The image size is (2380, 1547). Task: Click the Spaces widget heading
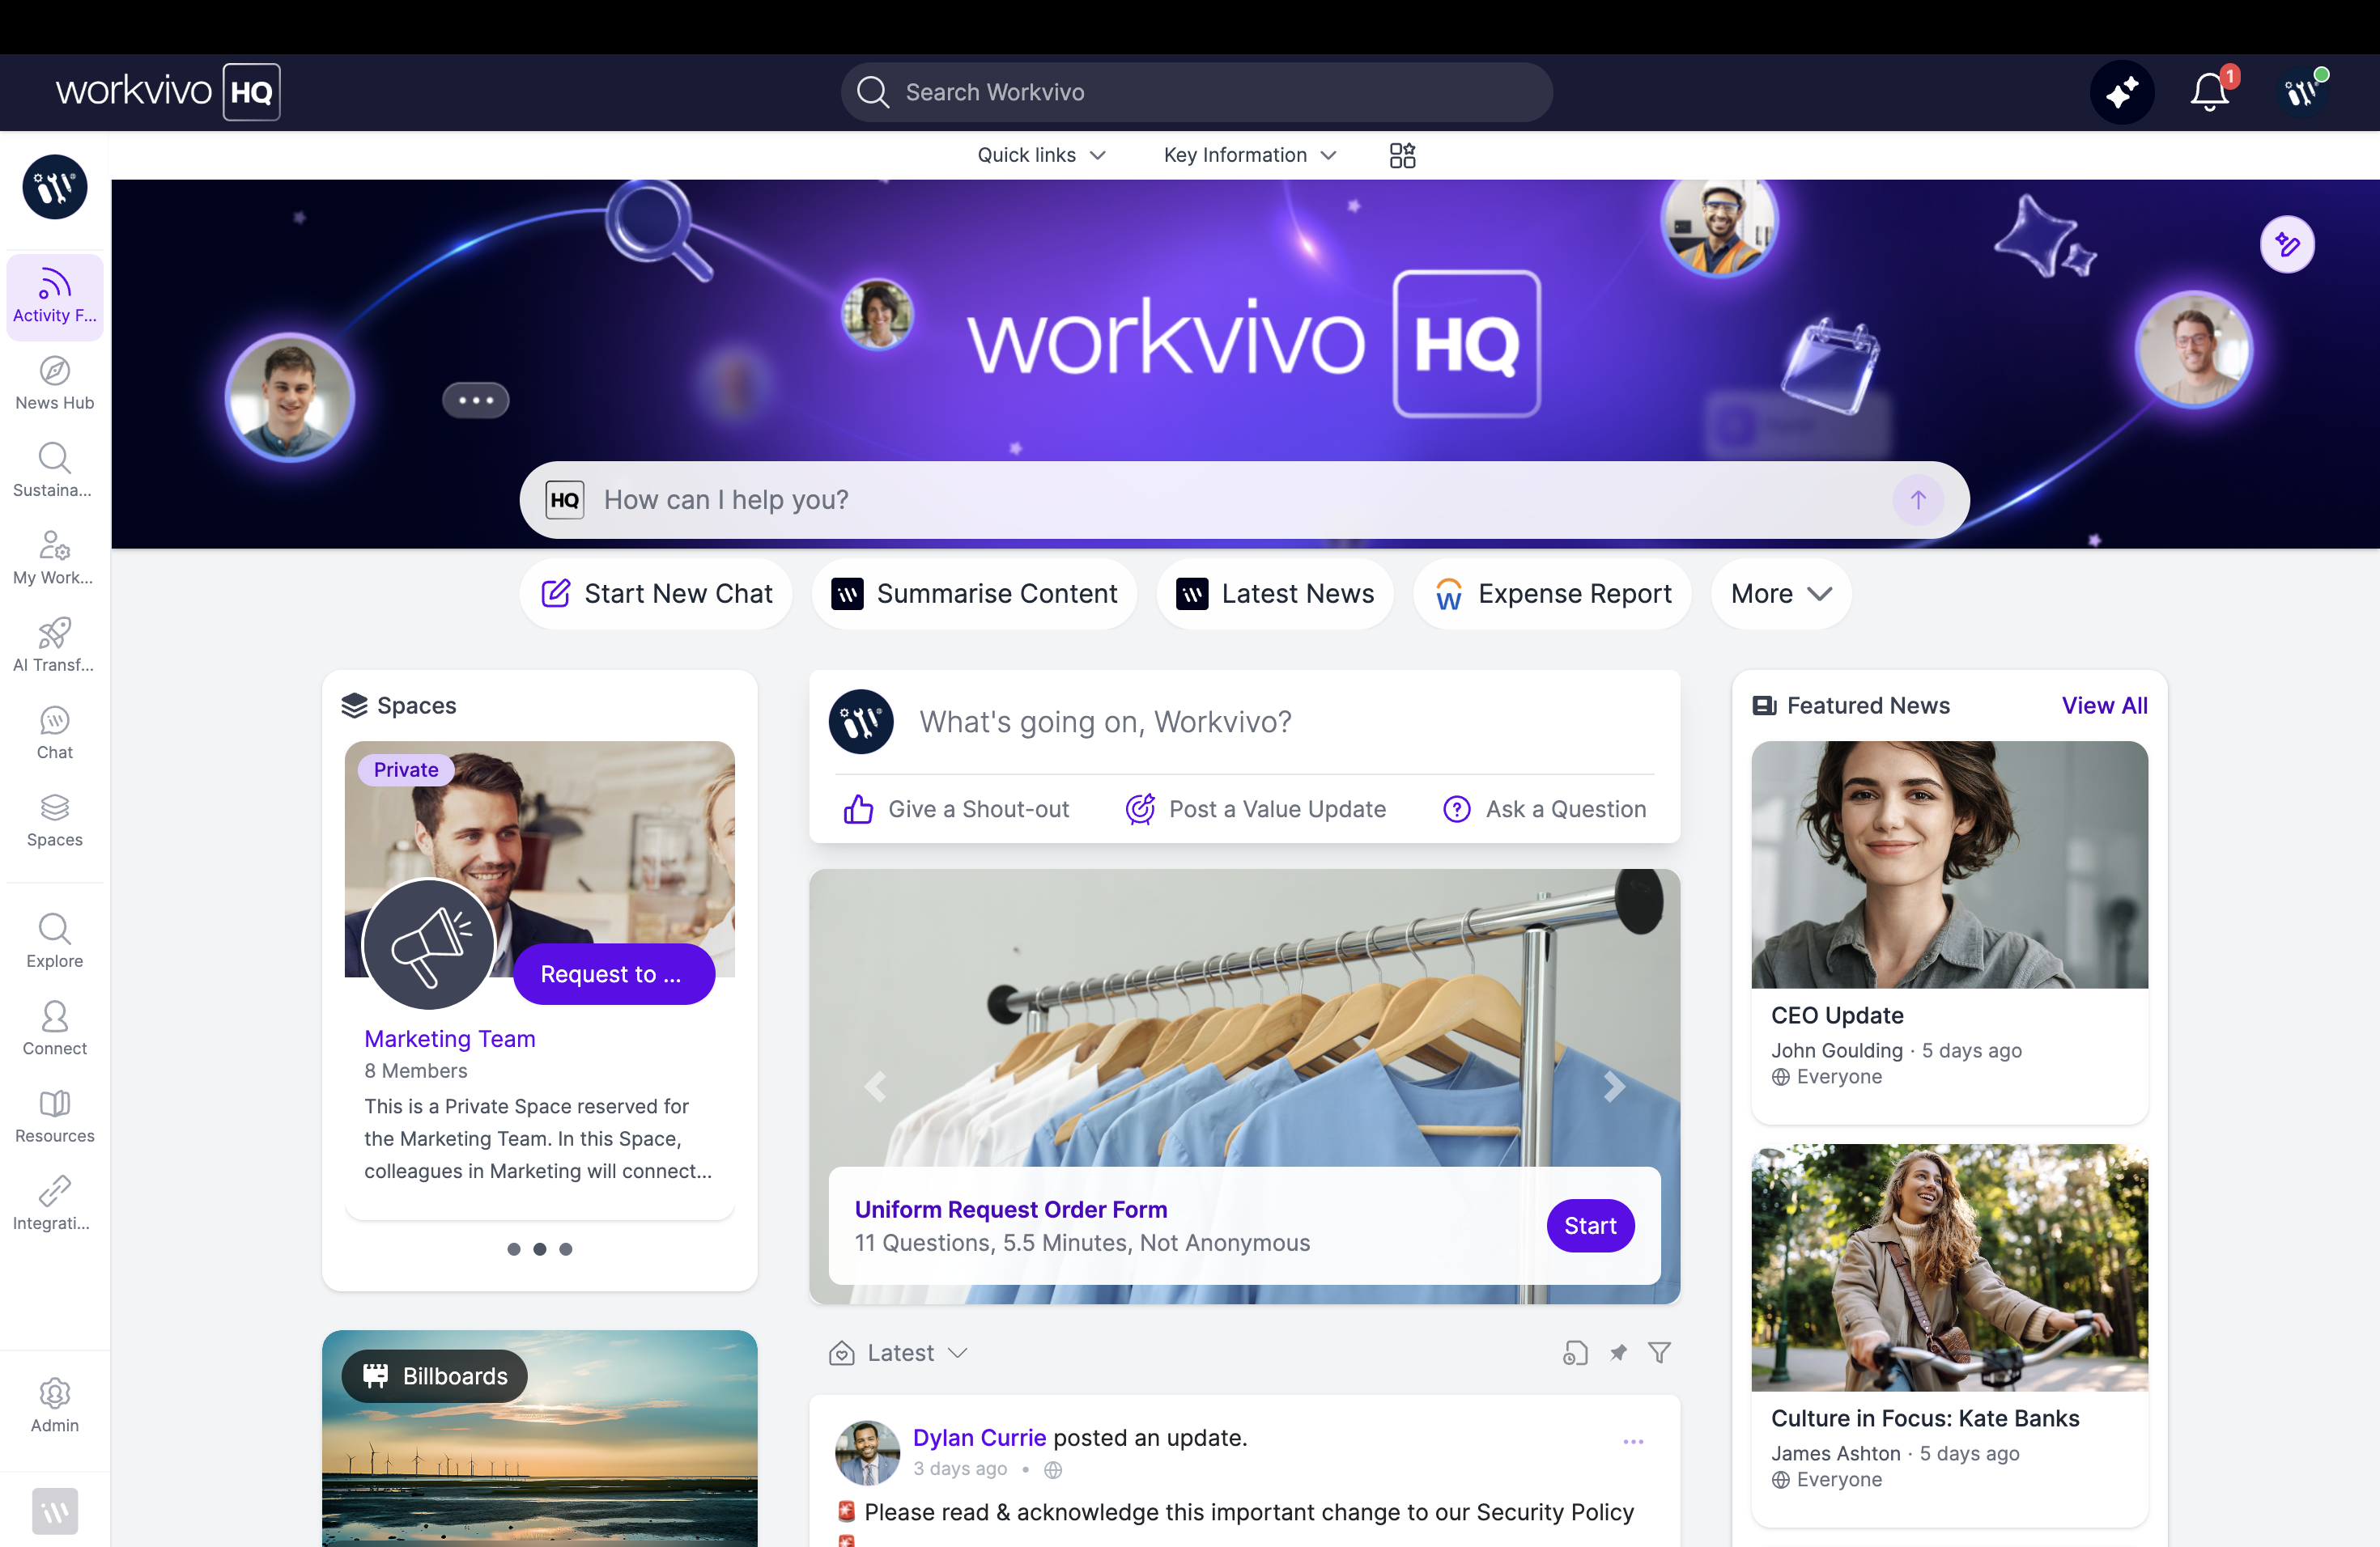click(x=398, y=705)
